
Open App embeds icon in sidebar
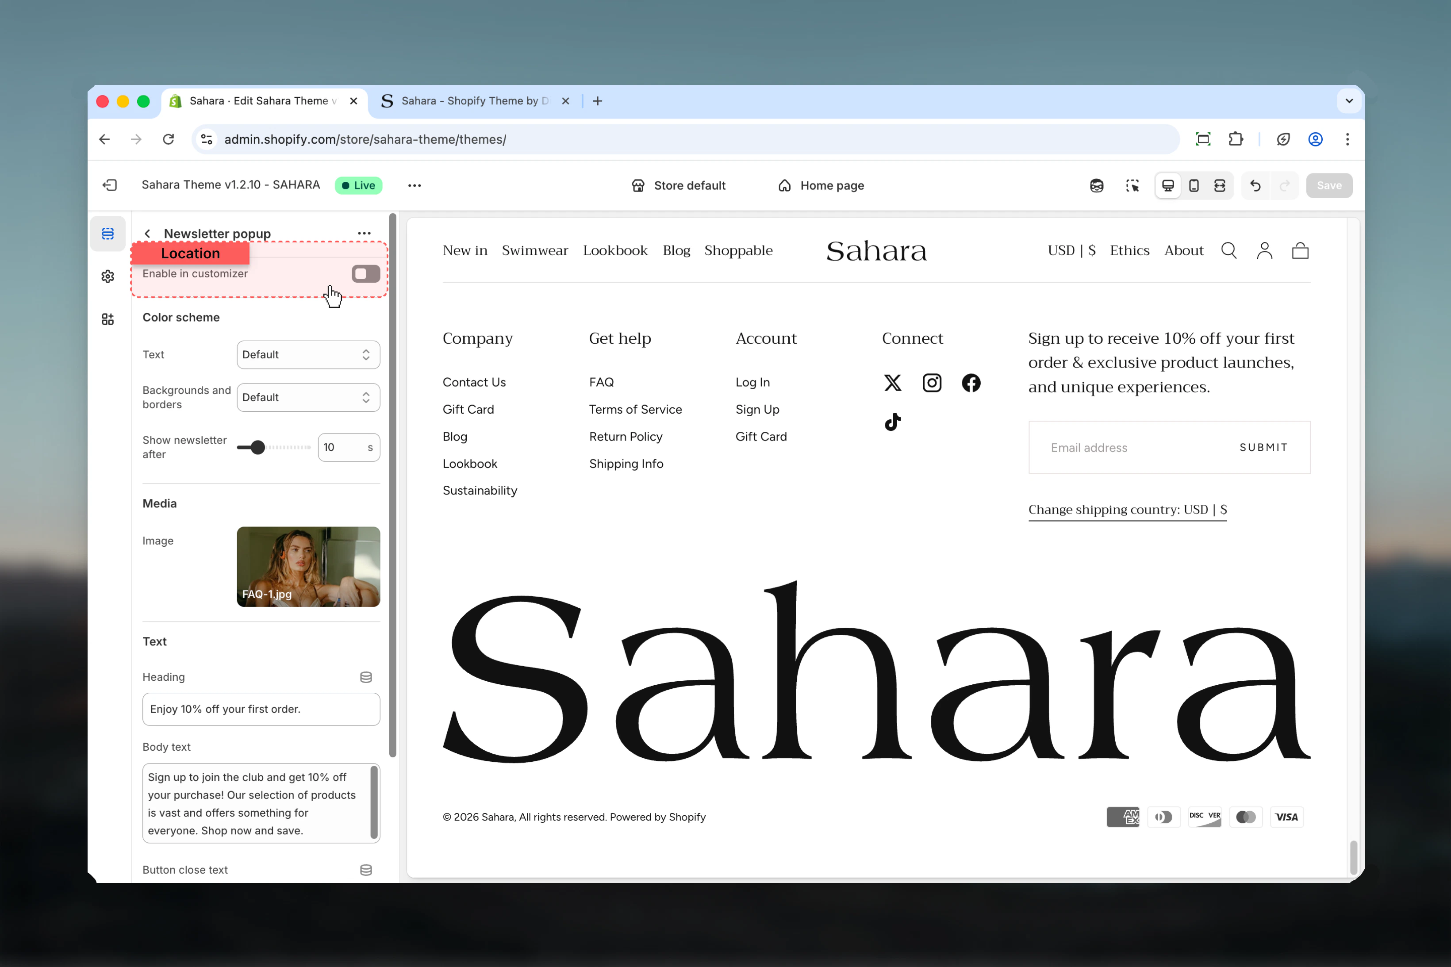click(x=108, y=319)
